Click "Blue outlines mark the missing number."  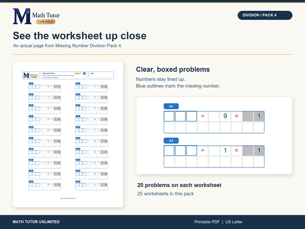178,86
